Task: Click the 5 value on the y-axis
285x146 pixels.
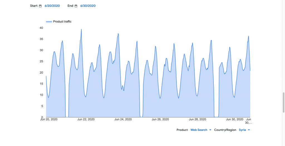Action: (x=42, y=106)
